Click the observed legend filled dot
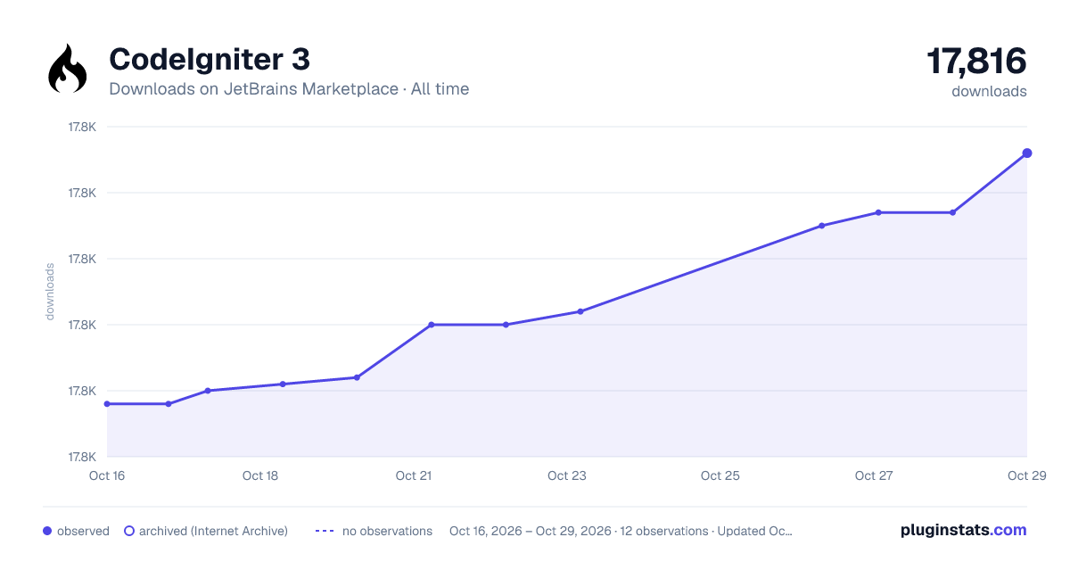Viewport: 1070px width, 562px height. click(x=47, y=531)
